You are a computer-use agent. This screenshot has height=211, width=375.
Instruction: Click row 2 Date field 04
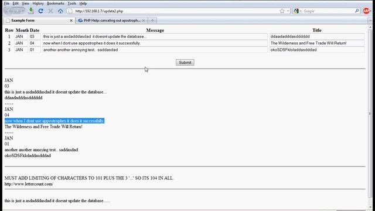click(x=35, y=43)
